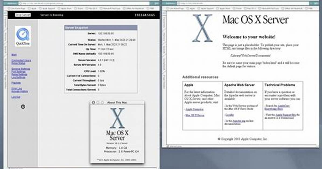Viewport: 322px width, 169px height.
Task: View the Error Log
Action: [17, 89]
